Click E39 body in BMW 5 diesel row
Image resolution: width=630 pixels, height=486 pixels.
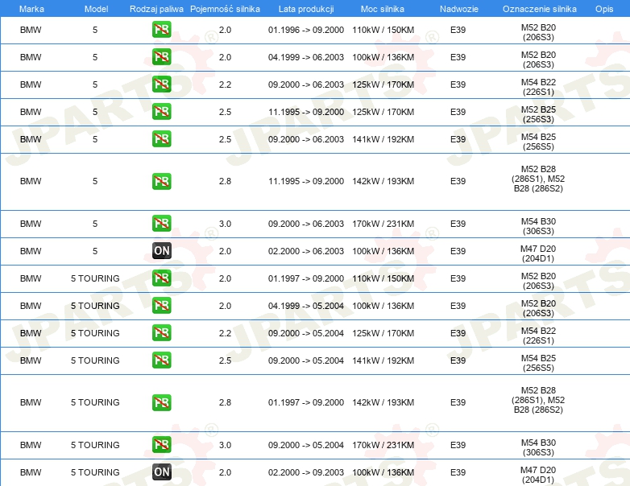[458, 251]
